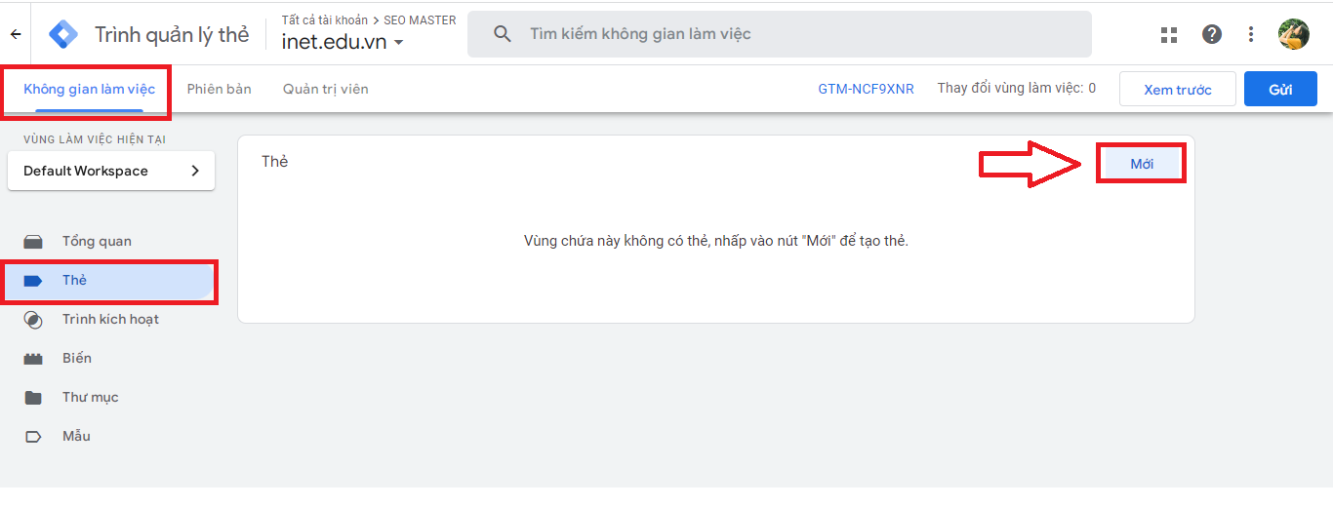The height and width of the screenshot is (507, 1333).
Task: Click the Biến variables brick icon
Action: tap(33, 359)
